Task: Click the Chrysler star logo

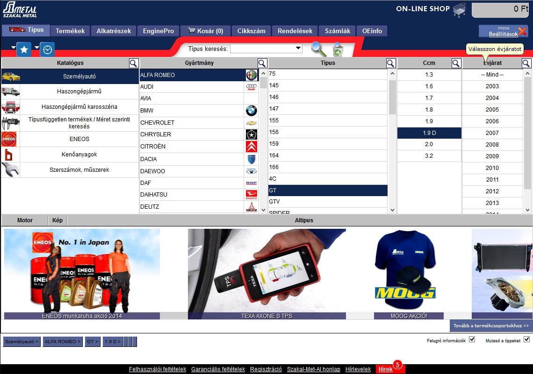Action: [252, 134]
